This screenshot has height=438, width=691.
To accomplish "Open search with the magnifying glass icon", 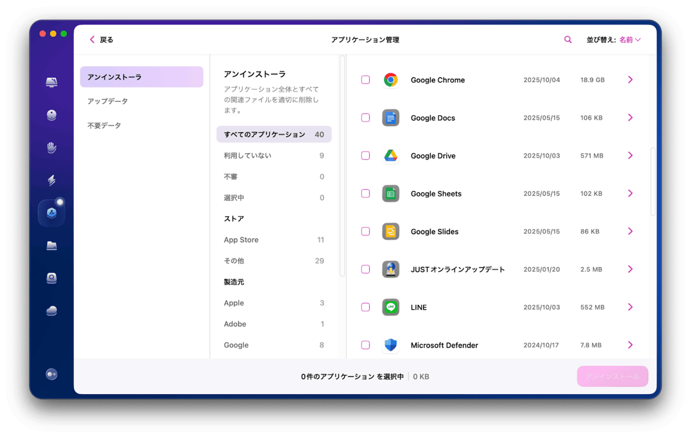I will coord(567,39).
